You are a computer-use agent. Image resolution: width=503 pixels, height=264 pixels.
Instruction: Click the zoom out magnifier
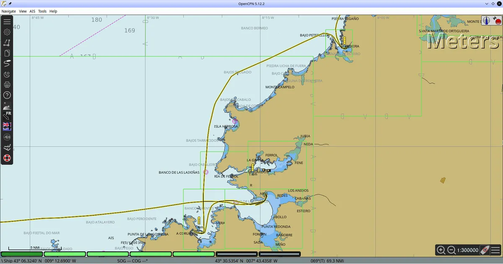pyautogui.click(x=451, y=250)
